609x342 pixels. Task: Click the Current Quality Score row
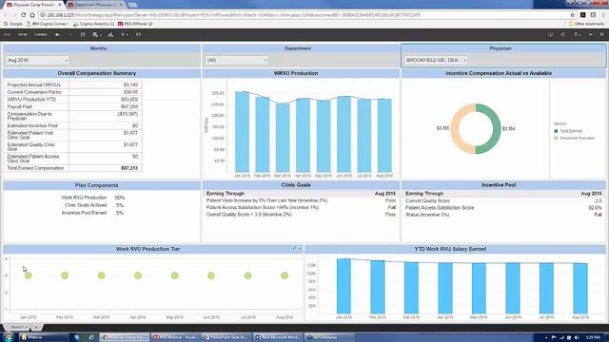click(x=503, y=200)
